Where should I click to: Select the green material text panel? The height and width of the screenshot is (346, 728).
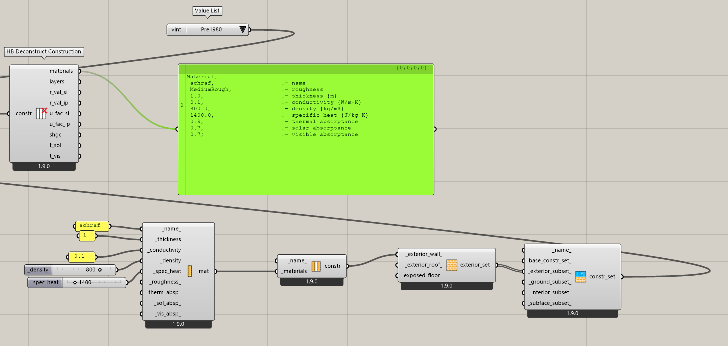pyautogui.click(x=306, y=160)
